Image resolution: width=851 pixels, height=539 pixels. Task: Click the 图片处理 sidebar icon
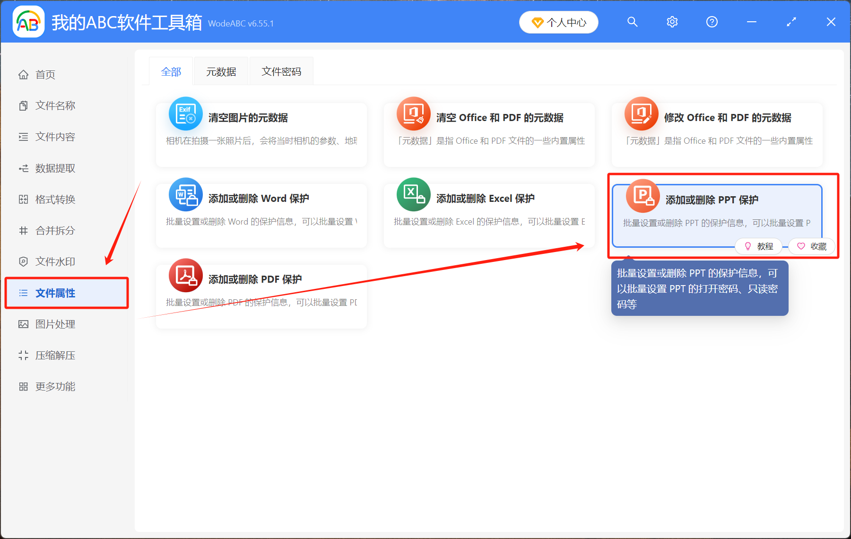[23, 324]
